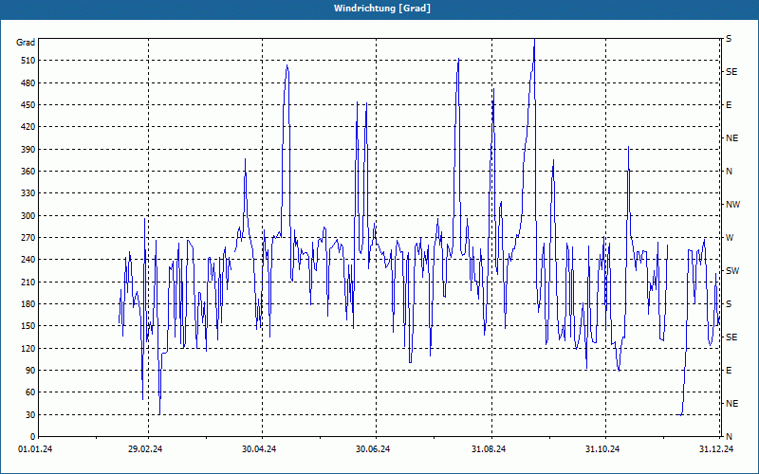Select the 450 y-axis tick label
Viewport: 759px width, 474px height.
pyautogui.click(x=28, y=105)
